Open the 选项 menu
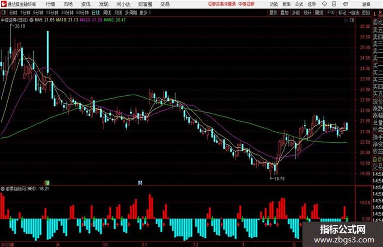The image size is (383, 247). [312, 4]
